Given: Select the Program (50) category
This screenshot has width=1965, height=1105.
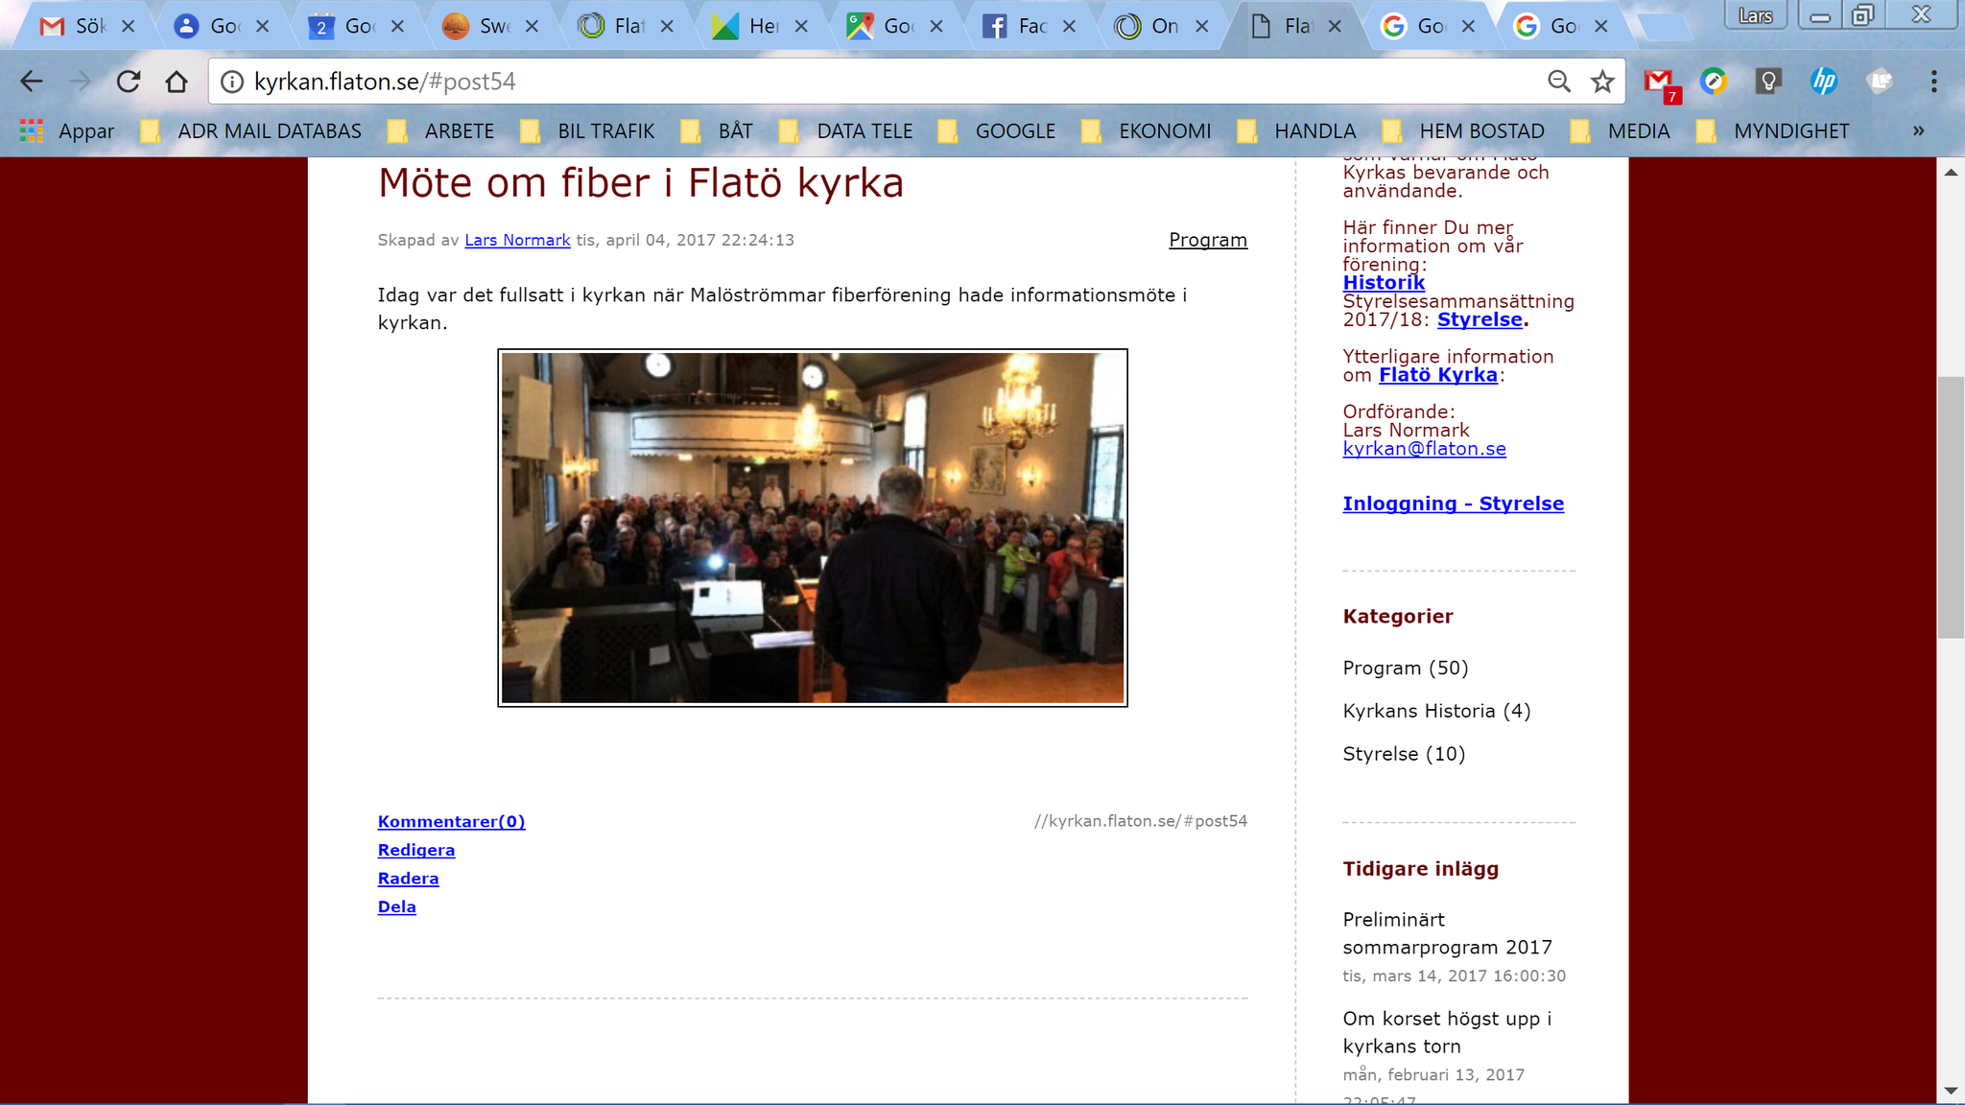Looking at the screenshot, I should pos(1406,668).
